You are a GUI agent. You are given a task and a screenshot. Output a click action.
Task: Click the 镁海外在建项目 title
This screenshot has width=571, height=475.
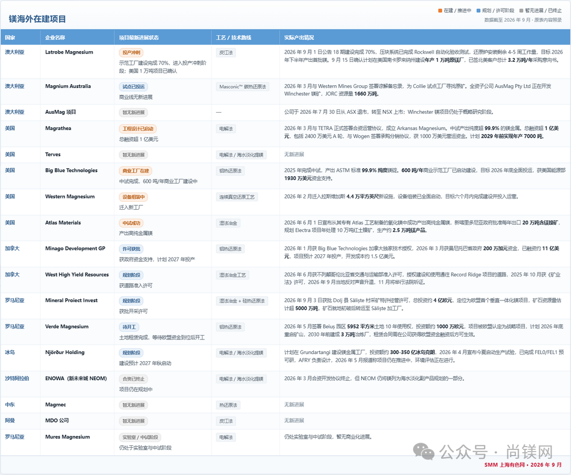(x=37, y=19)
